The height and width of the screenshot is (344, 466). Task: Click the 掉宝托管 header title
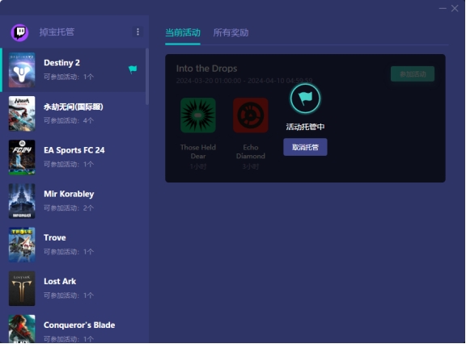click(x=57, y=32)
